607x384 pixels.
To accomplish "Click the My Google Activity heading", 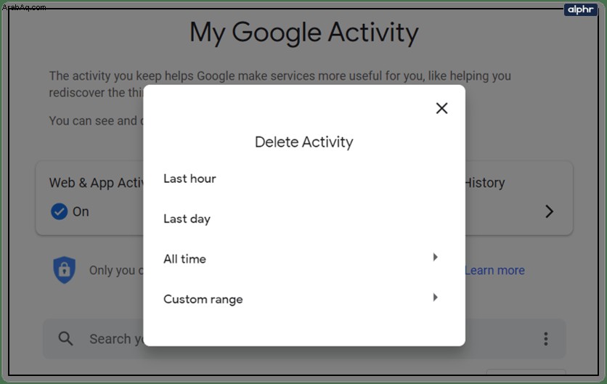I will 304,32.
